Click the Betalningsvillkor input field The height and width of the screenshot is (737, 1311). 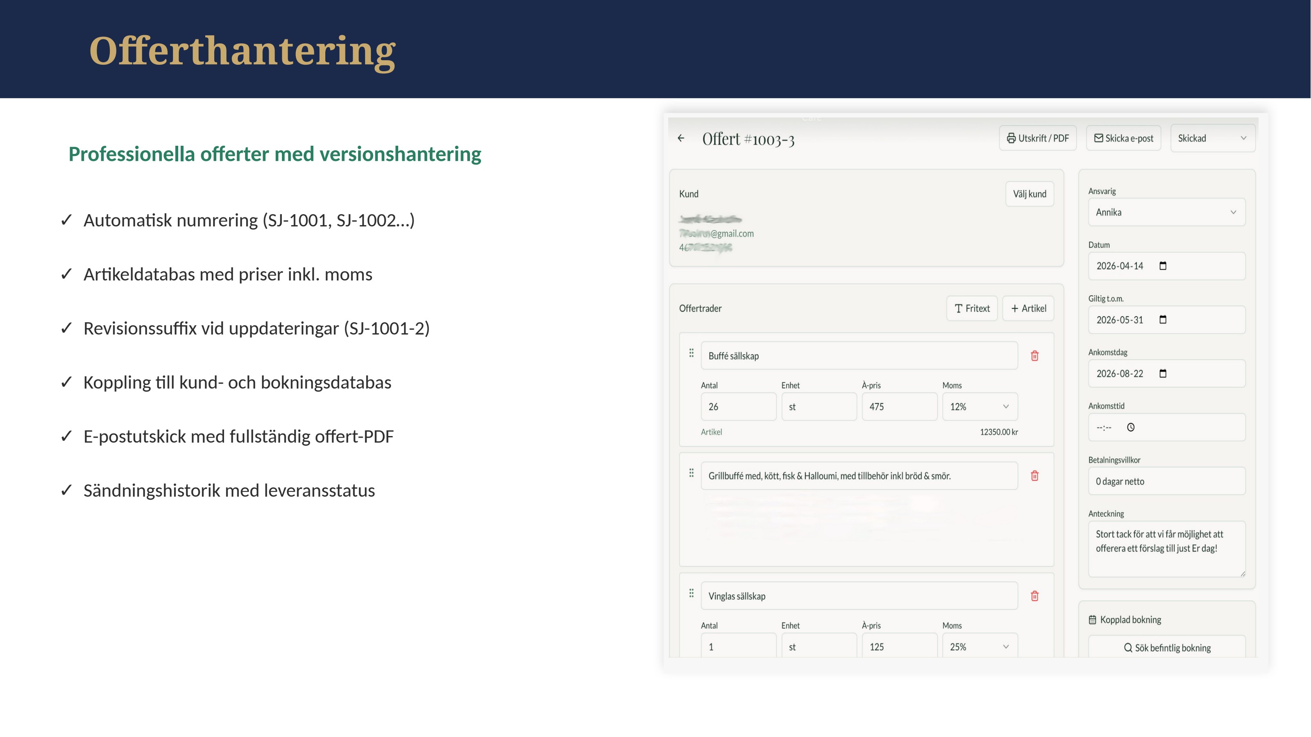1167,482
